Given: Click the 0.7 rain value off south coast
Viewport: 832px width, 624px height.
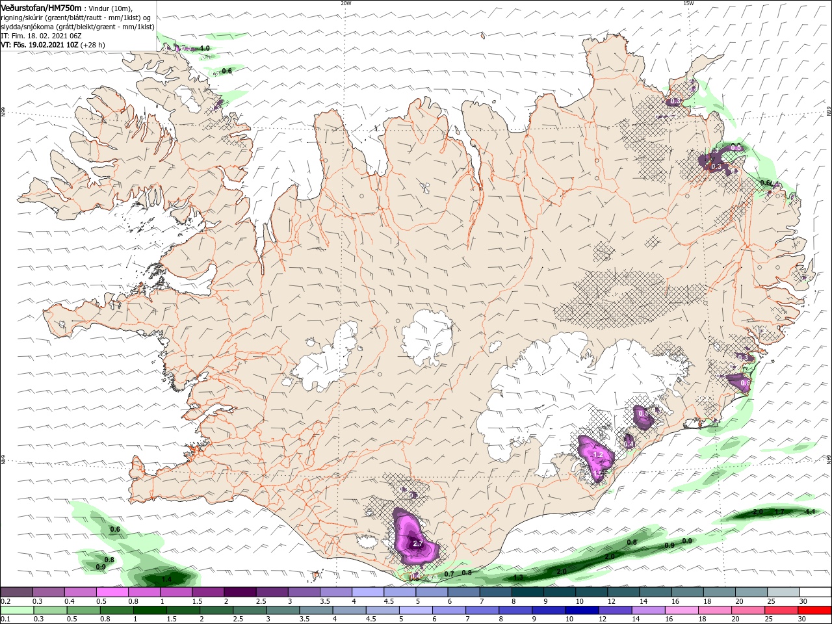Looking at the screenshot, I should (448, 574).
